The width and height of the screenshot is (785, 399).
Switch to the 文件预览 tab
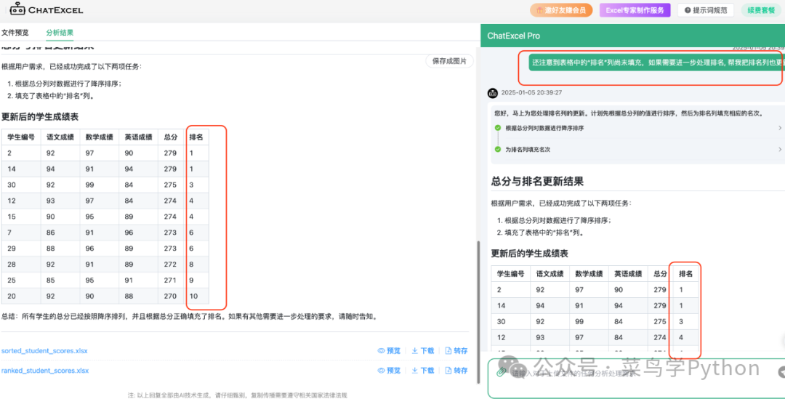pyautogui.click(x=15, y=33)
